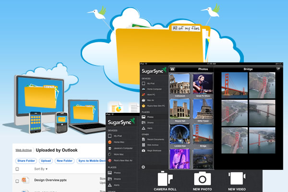The width and height of the screenshot is (288, 192).
Task: Click the Web Archive breadcrumb link
Action: point(24,150)
